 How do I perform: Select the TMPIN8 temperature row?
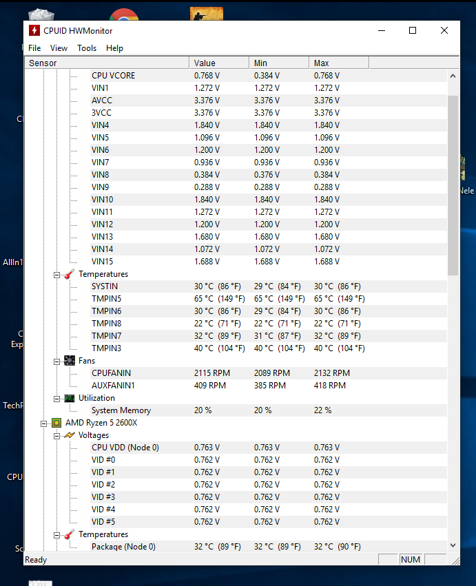(x=269, y=323)
